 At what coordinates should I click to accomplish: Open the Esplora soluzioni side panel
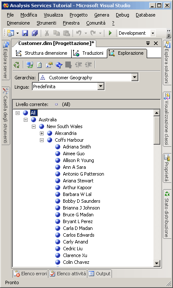pos(167,63)
